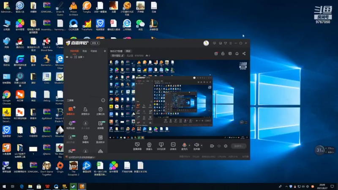The height and width of the screenshot is (190, 338).
Task: Click the recording camera icon
Action: (x=212, y=146)
